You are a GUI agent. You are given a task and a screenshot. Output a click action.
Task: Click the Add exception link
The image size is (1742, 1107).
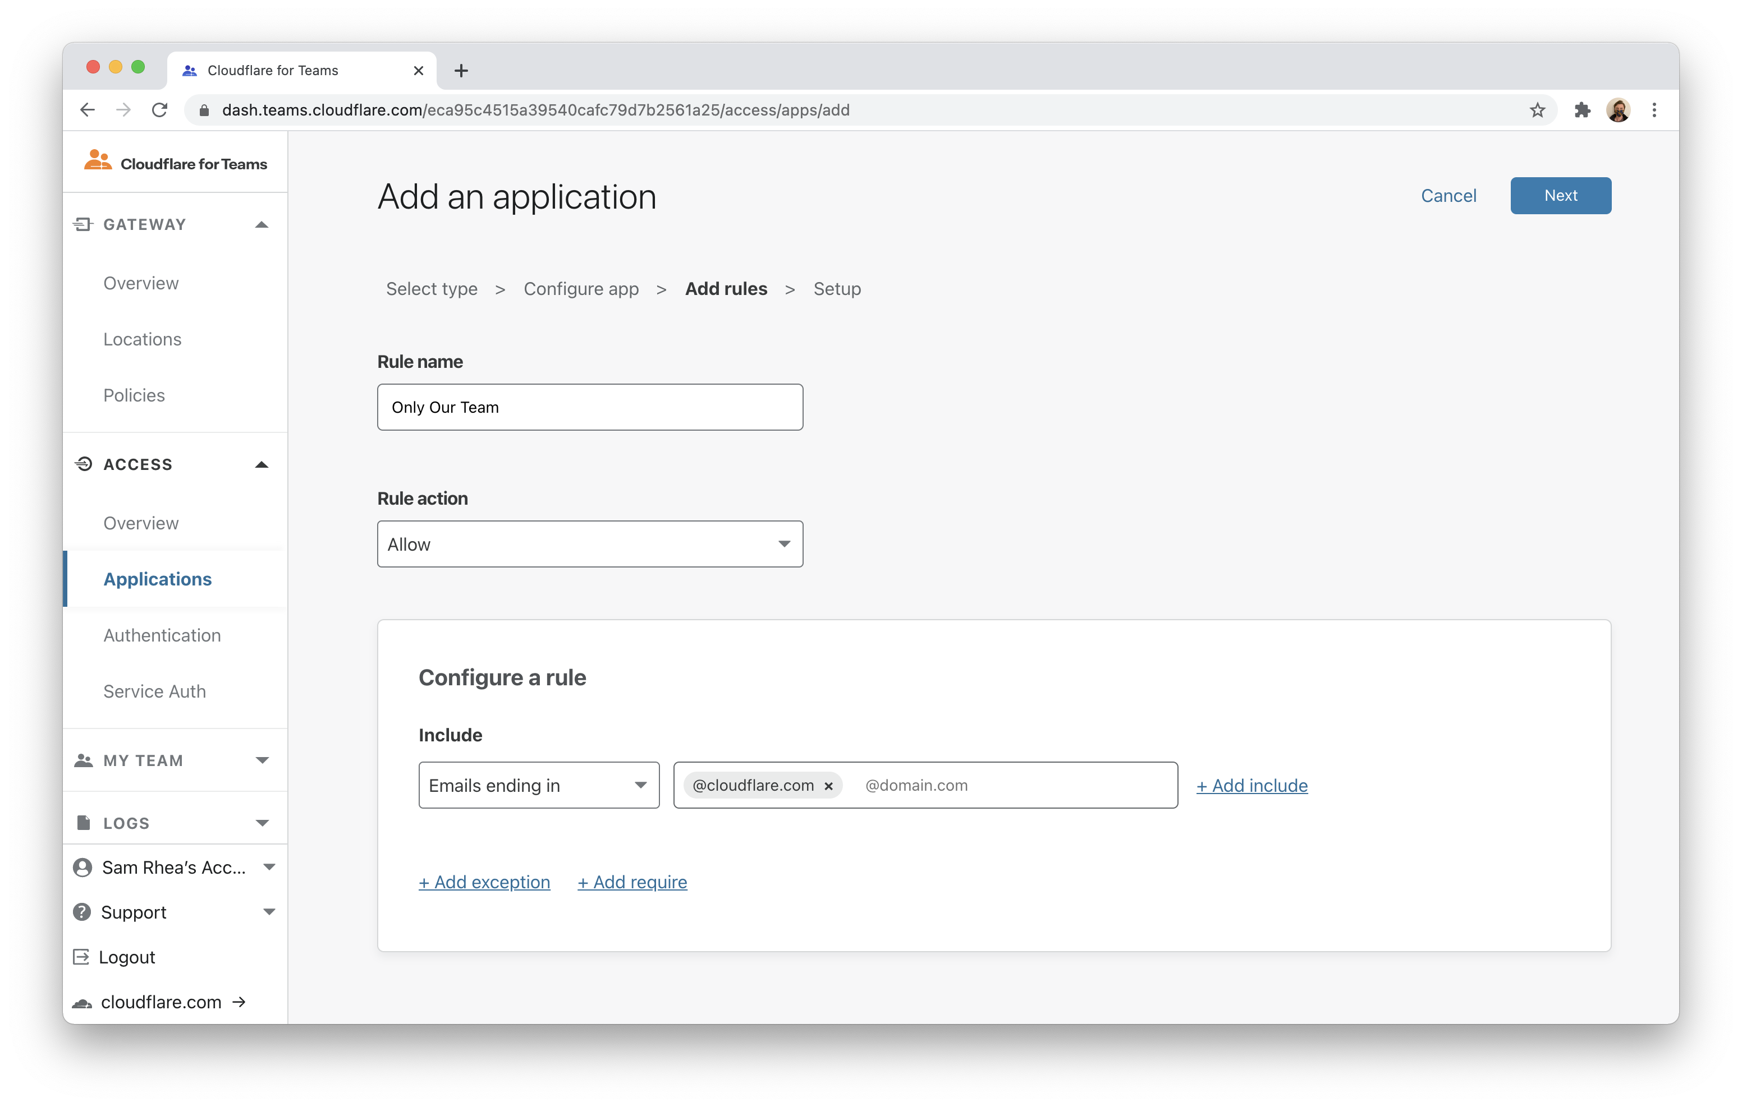click(x=484, y=882)
